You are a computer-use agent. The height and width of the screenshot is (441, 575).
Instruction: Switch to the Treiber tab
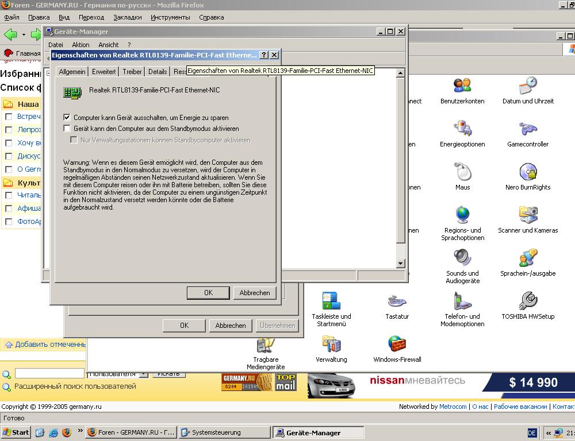[132, 72]
